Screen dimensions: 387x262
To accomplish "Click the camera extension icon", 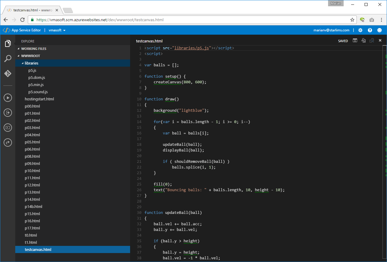I will coord(372,20).
